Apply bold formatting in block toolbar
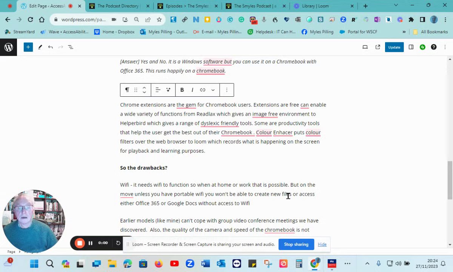This screenshot has width=453, height=272. 182,90
